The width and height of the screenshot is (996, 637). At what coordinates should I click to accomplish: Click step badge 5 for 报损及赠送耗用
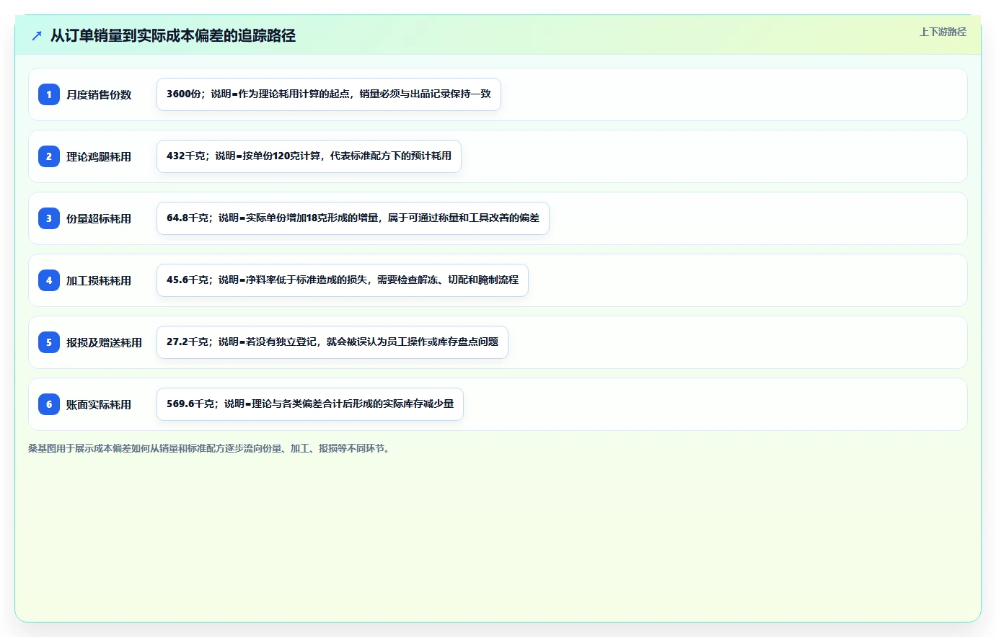(x=49, y=342)
